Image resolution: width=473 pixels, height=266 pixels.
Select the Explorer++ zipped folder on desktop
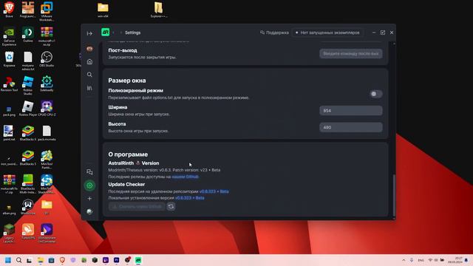tap(158, 10)
